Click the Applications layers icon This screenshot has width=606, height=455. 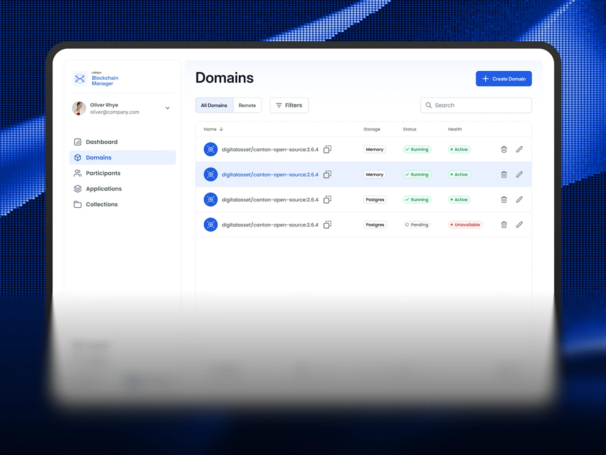pyautogui.click(x=77, y=188)
